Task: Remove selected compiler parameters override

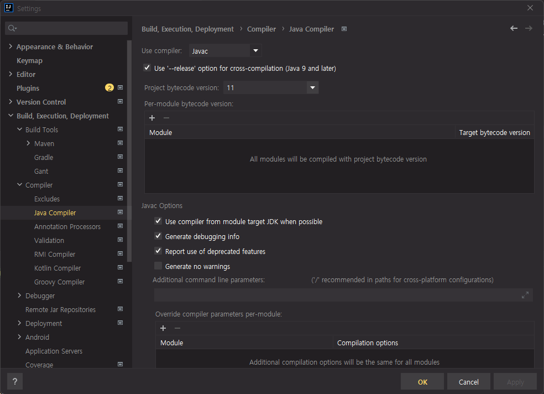Action: (177, 328)
